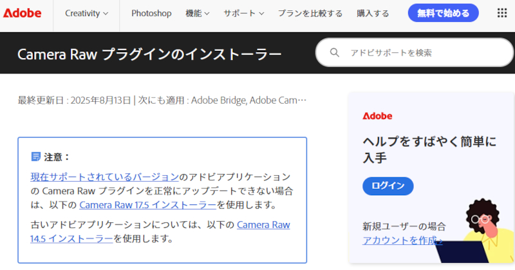Click the search magnifier icon

[334, 53]
